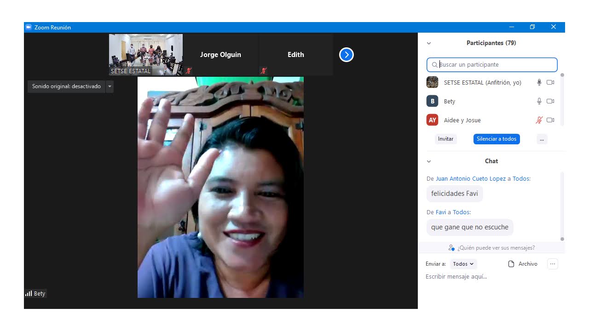589x331 pixels.
Task: Click Bety name in participants list
Action: pyautogui.click(x=450, y=101)
